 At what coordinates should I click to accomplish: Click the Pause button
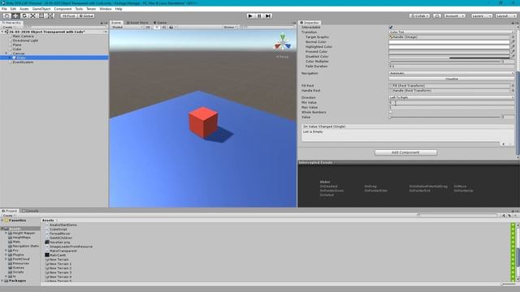click(259, 16)
